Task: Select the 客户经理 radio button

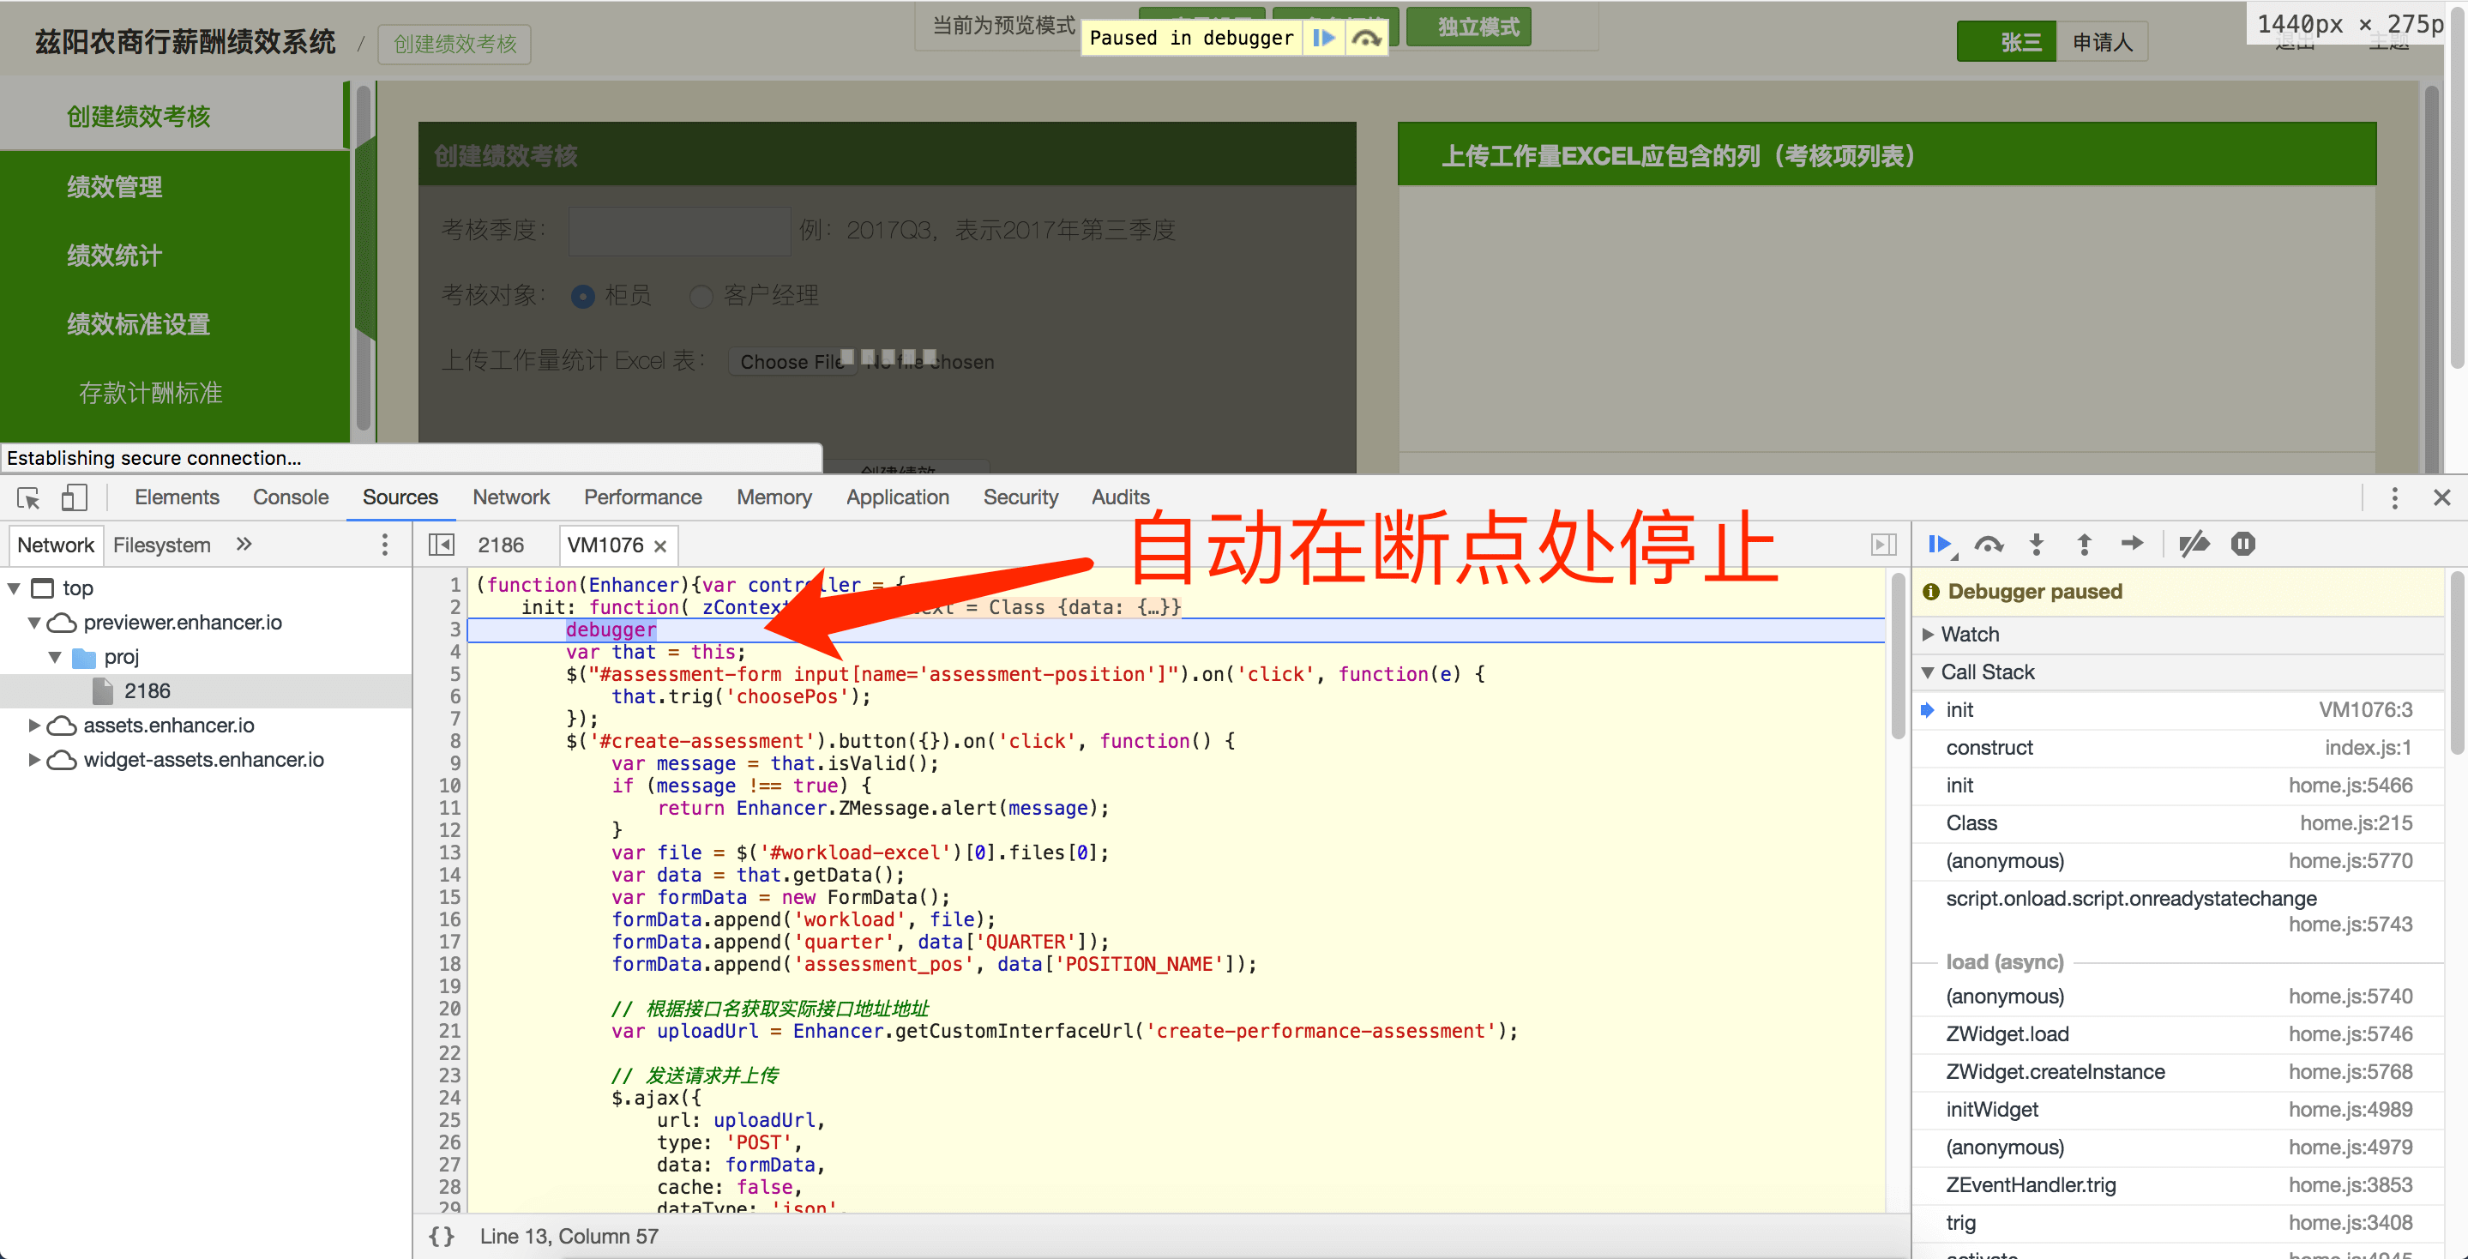Action: click(701, 296)
